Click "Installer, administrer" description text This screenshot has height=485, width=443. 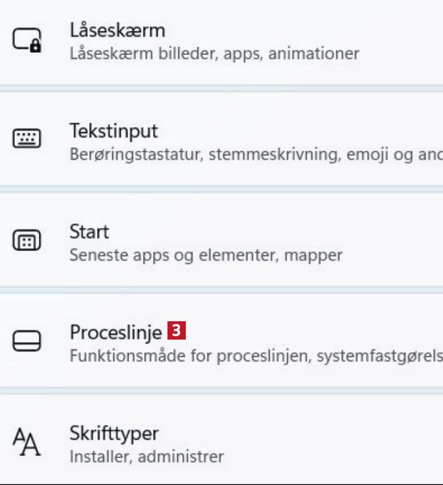146,457
